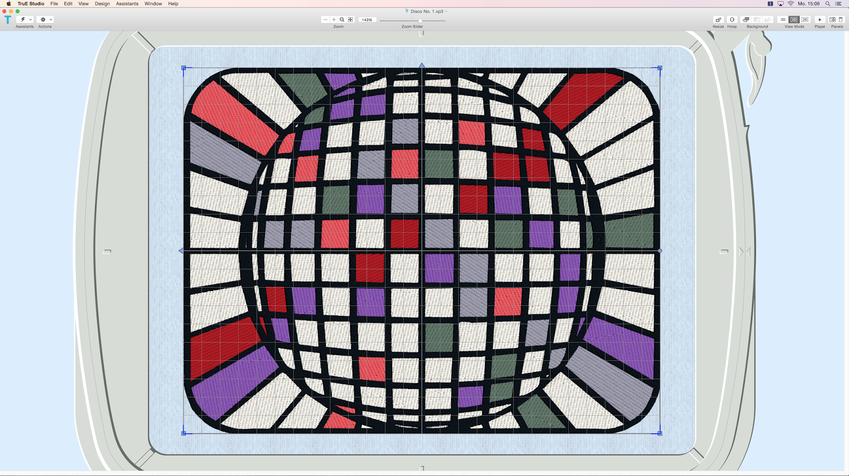Zoom in with the plus icon
The width and height of the screenshot is (849, 476).
[x=334, y=20]
